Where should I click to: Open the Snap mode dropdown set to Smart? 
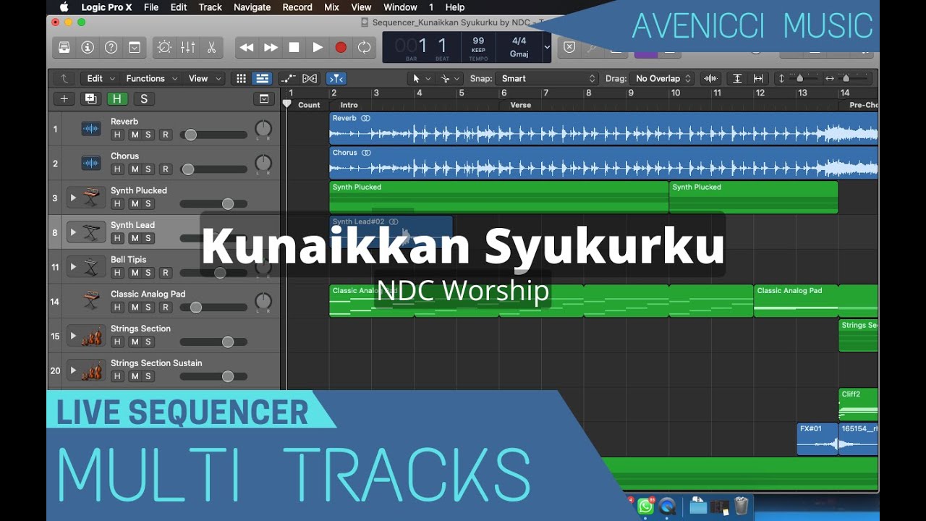[548, 78]
